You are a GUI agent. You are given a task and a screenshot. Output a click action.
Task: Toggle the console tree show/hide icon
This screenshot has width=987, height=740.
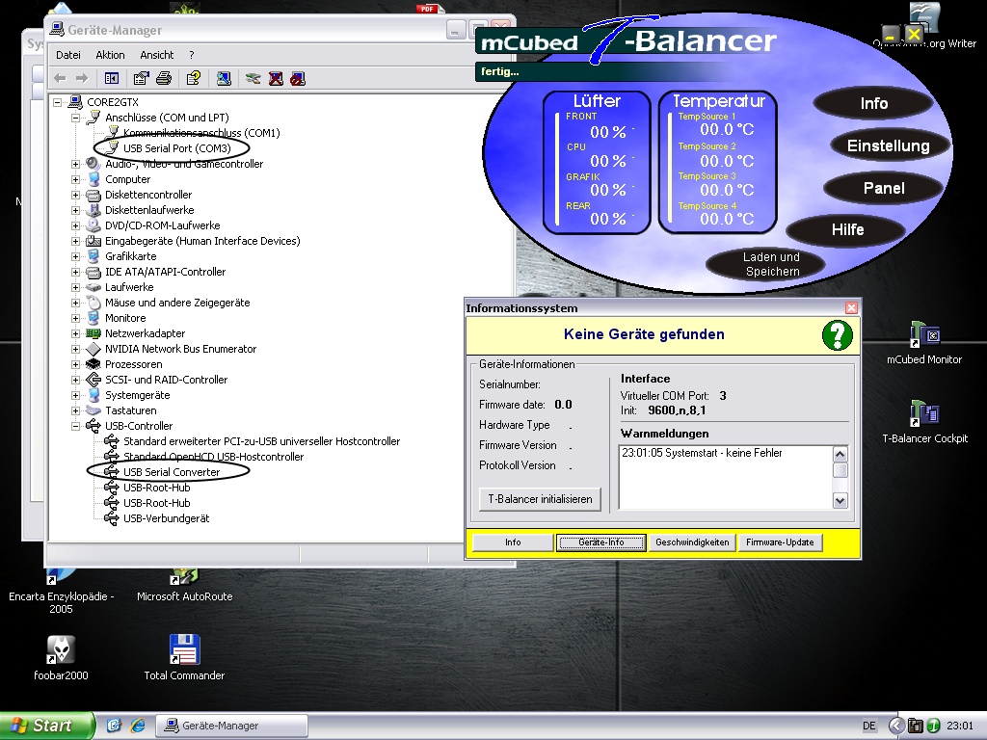point(112,78)
